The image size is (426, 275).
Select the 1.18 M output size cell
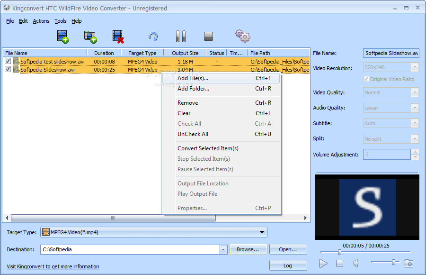point(185,62)
